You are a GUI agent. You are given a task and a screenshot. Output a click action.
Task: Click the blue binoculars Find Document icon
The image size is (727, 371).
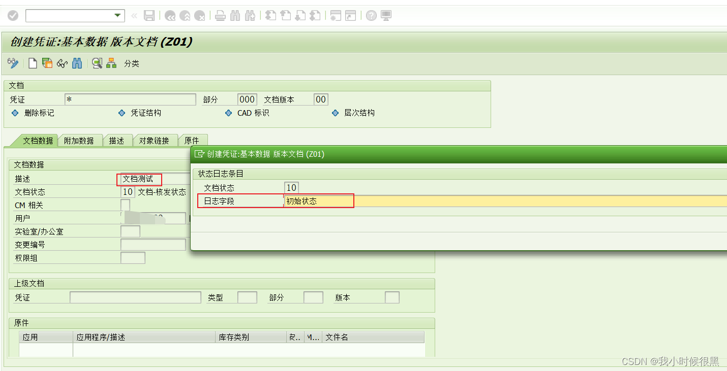pyautogui.click(x=77, y=63)
